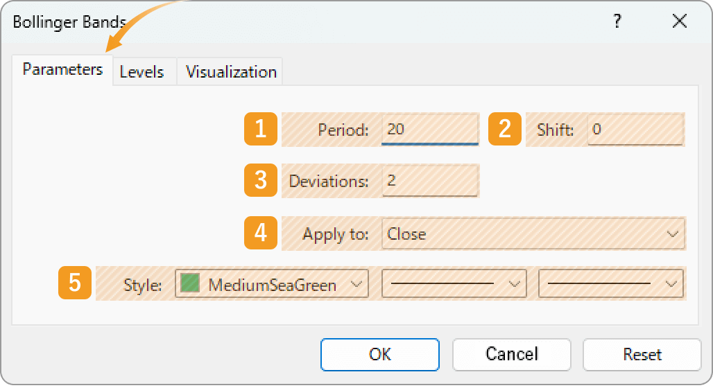This screenshot has width=713, height=388.
Task: Click the orange number 4 badge
Action: (261, 233)
